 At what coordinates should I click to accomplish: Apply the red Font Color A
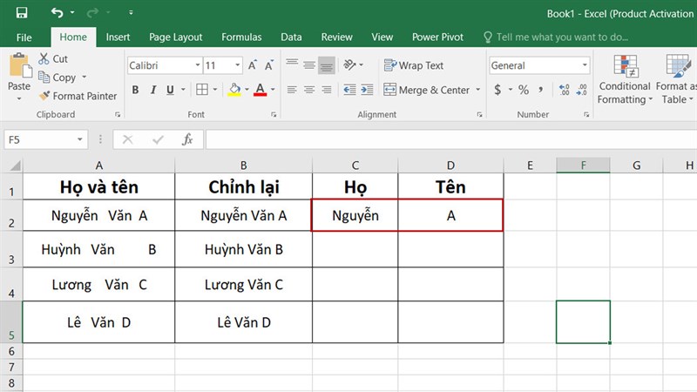tap(260, 90)
